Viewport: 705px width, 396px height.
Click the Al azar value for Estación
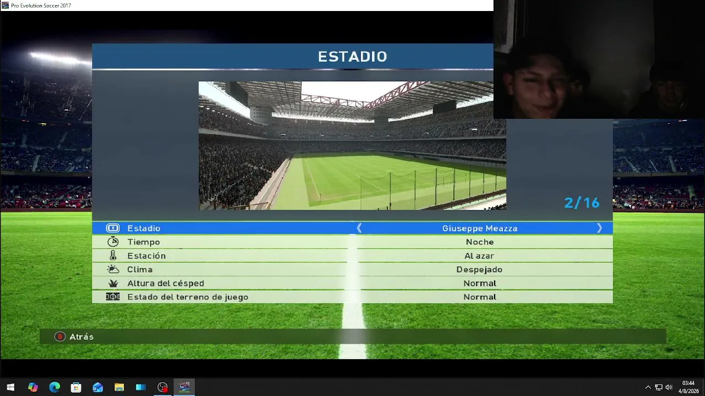[x=479, y=256]
